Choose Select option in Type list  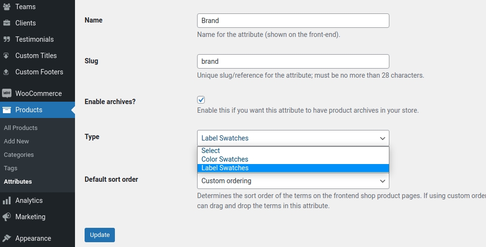211,151
